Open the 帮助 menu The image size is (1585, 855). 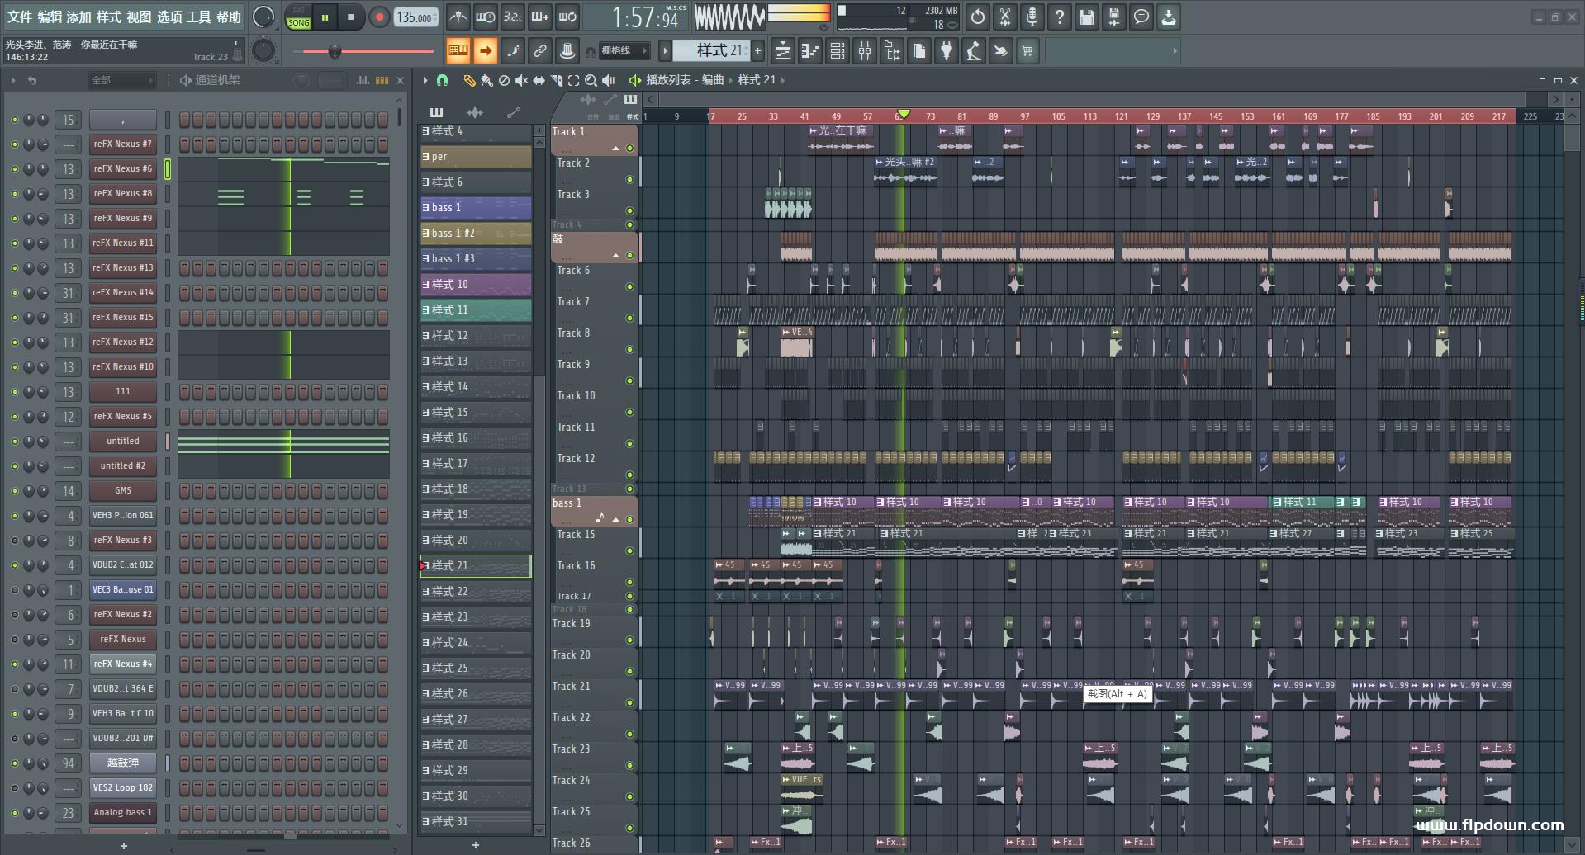pos(229,17)
